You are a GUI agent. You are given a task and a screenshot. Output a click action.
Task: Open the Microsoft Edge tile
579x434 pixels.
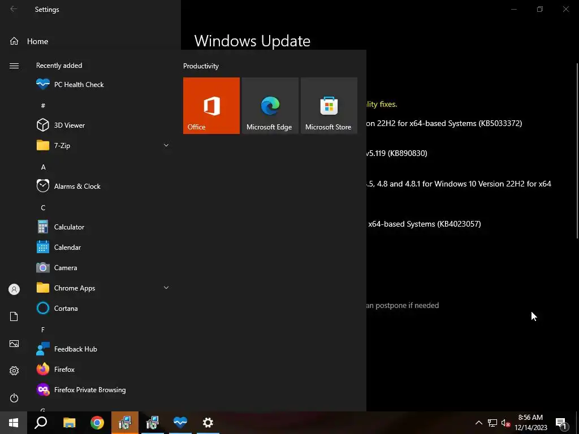pos(270,106)
